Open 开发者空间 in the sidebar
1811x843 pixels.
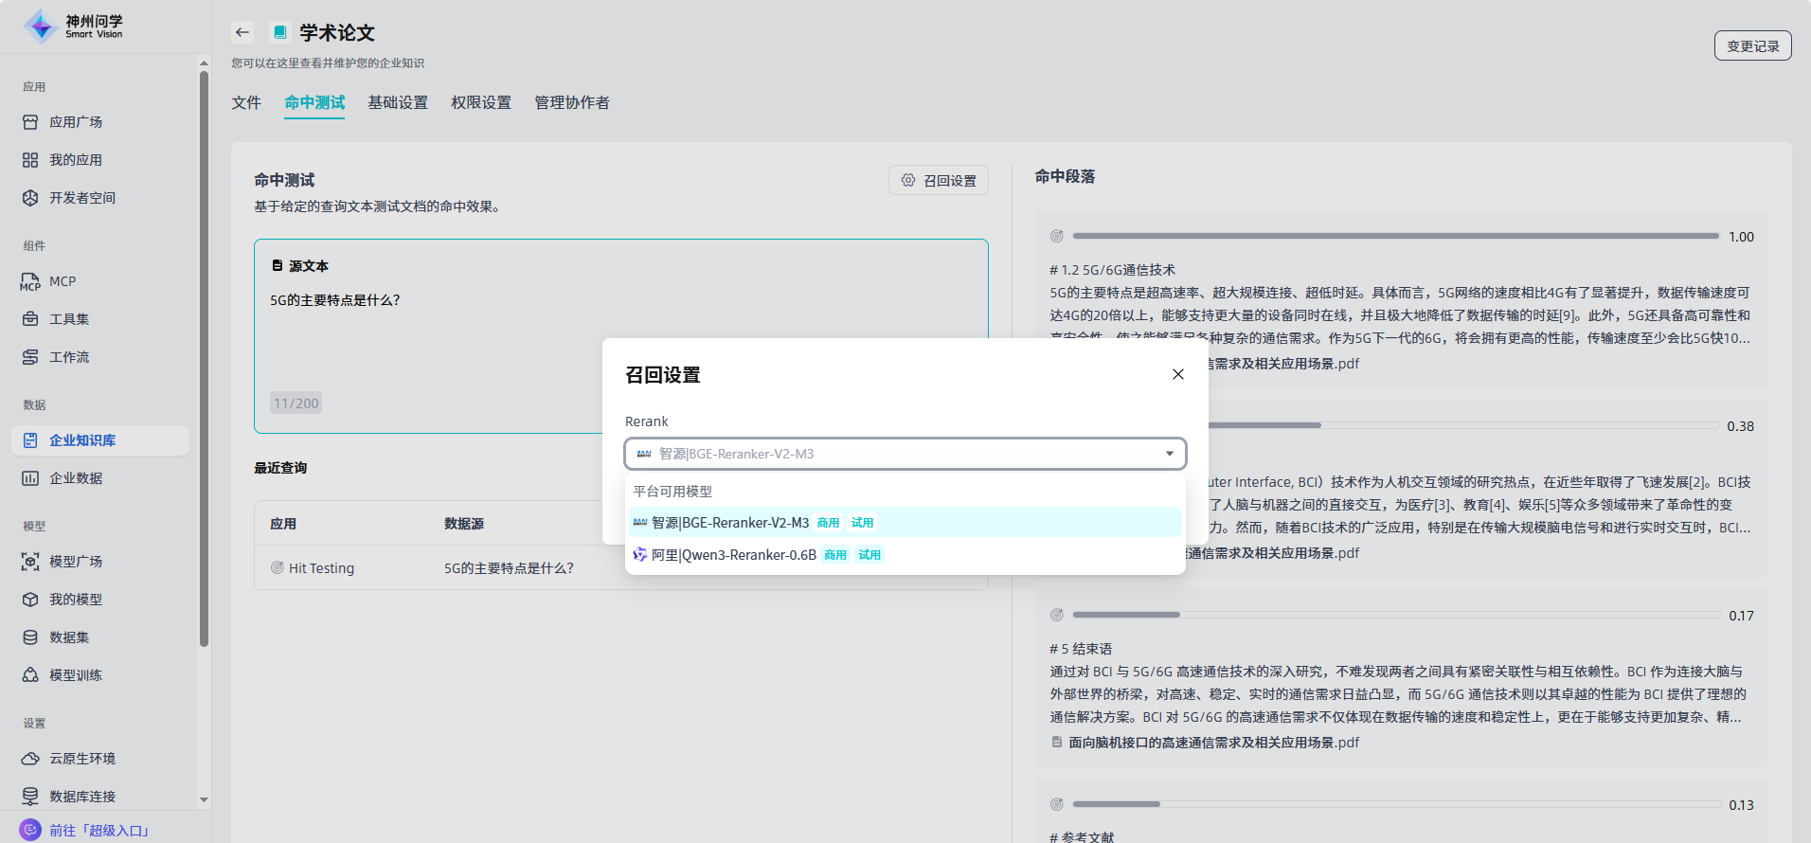(82, 198)
